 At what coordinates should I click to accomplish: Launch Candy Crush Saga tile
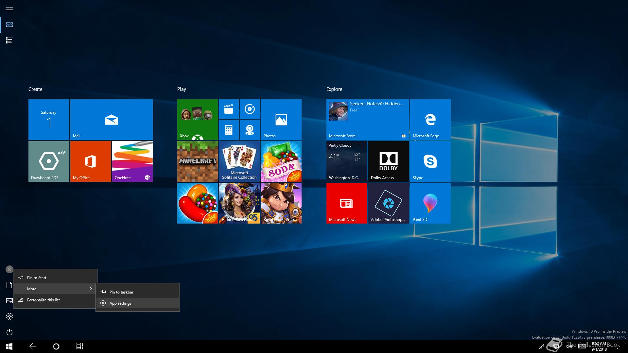[x=198, y=203]
